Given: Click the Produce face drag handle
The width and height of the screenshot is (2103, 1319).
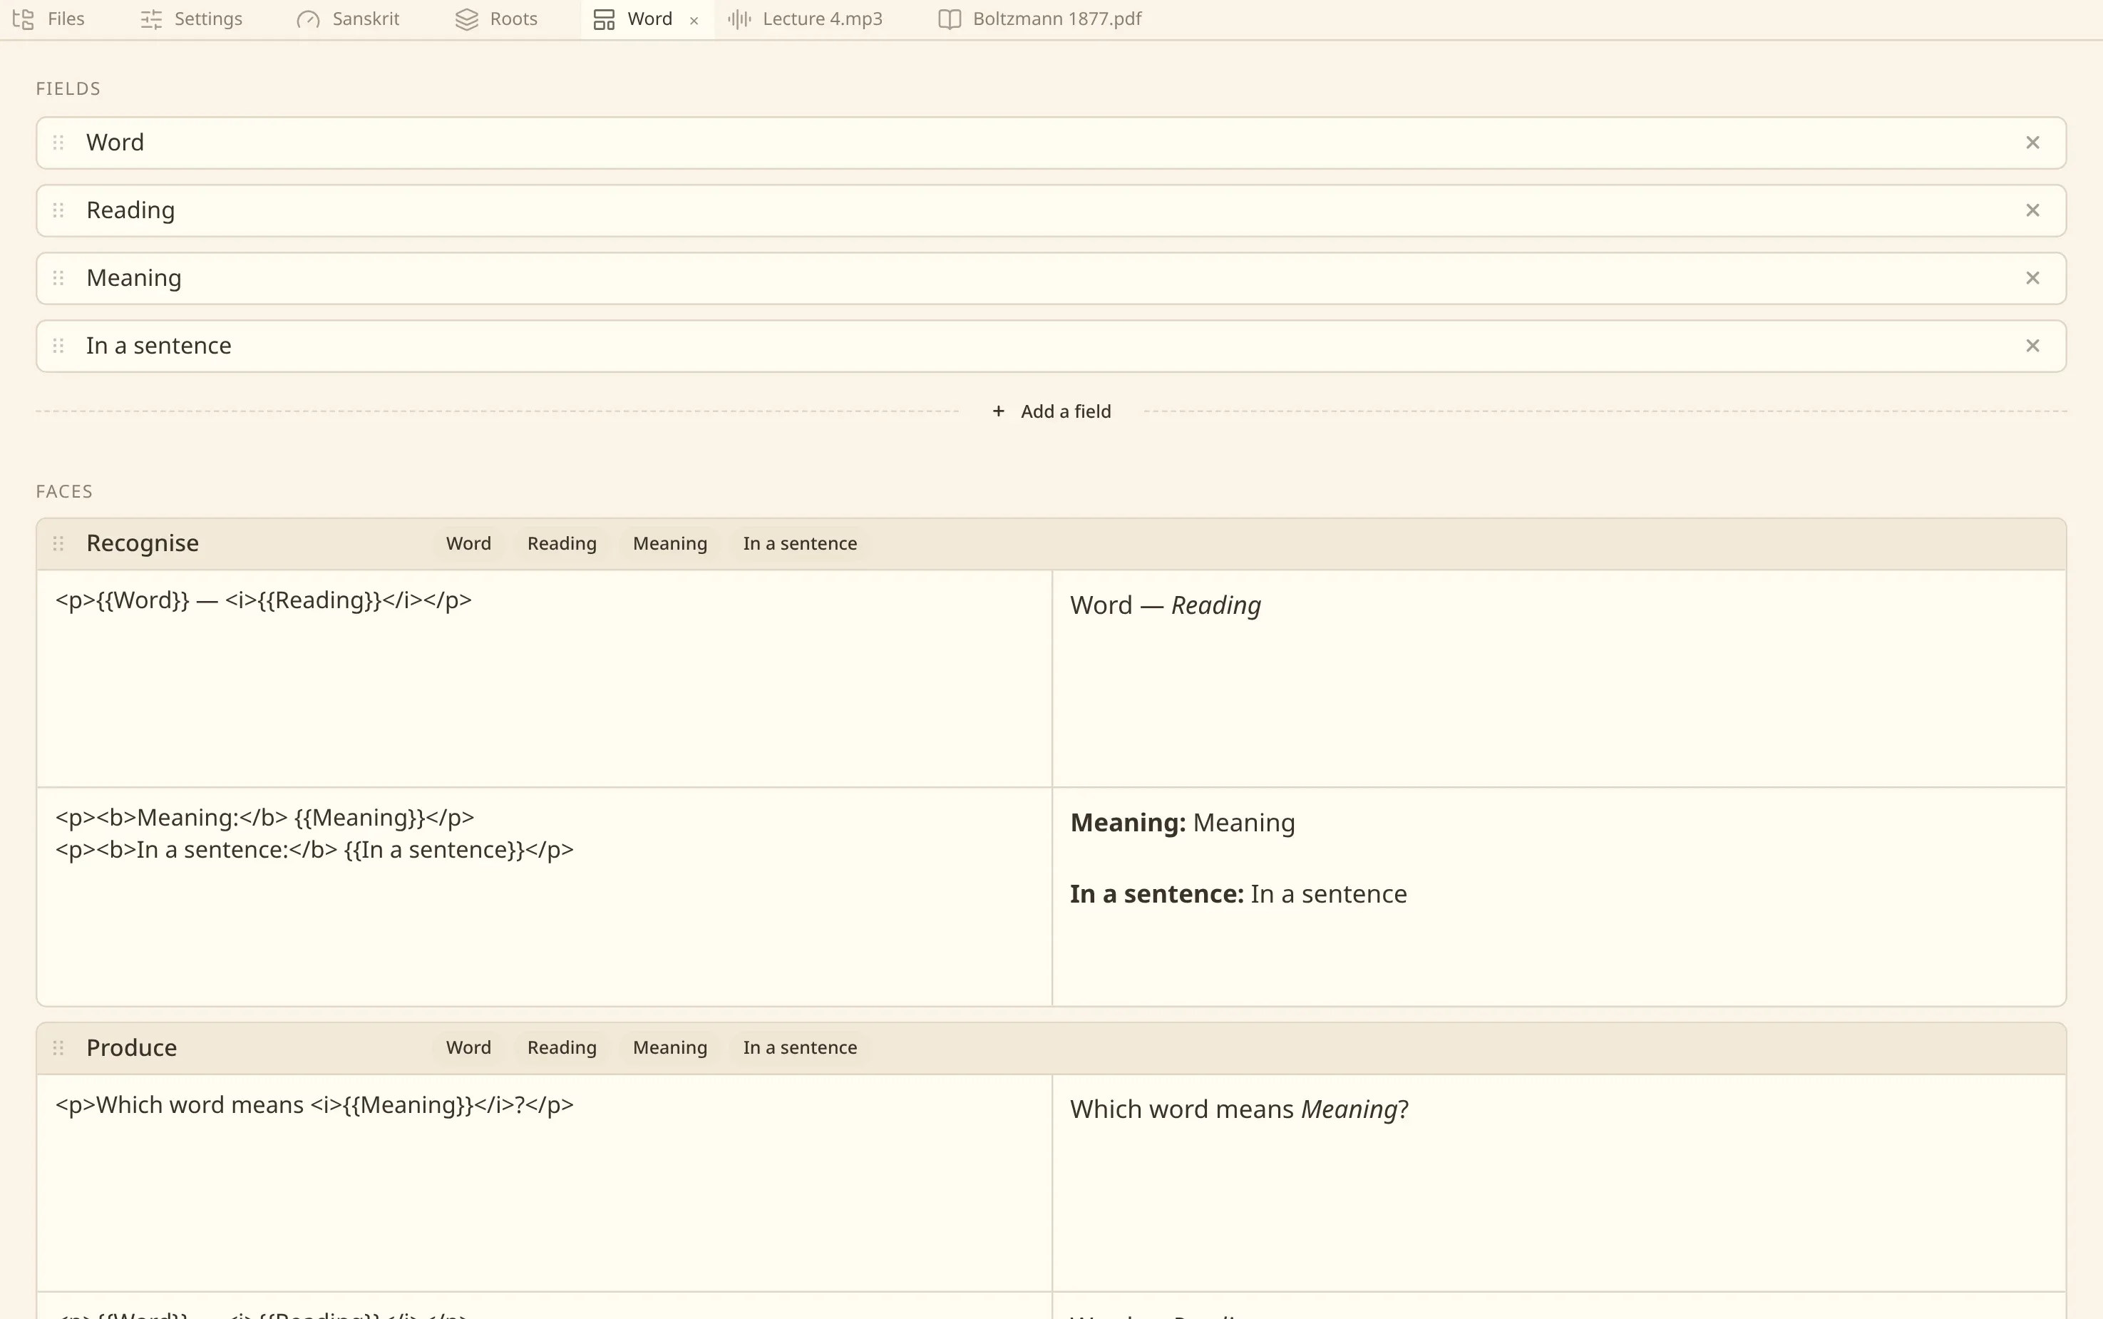Looking at the screenshot, I should click(58, 1047).
